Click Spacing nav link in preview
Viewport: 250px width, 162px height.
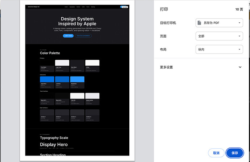pyautogui.click(x=93, y=7)
